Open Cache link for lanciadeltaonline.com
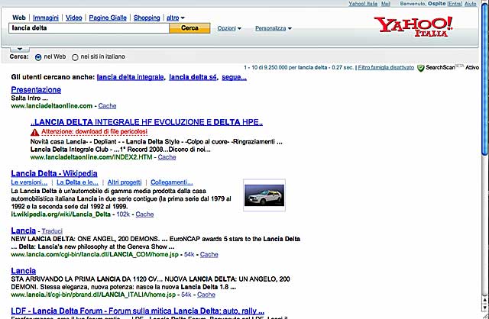Screen dimensions: 489x319 (107, 106)
